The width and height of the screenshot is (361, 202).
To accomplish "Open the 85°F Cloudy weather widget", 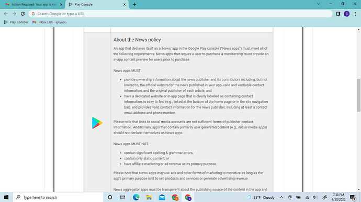I will [260, 197].
